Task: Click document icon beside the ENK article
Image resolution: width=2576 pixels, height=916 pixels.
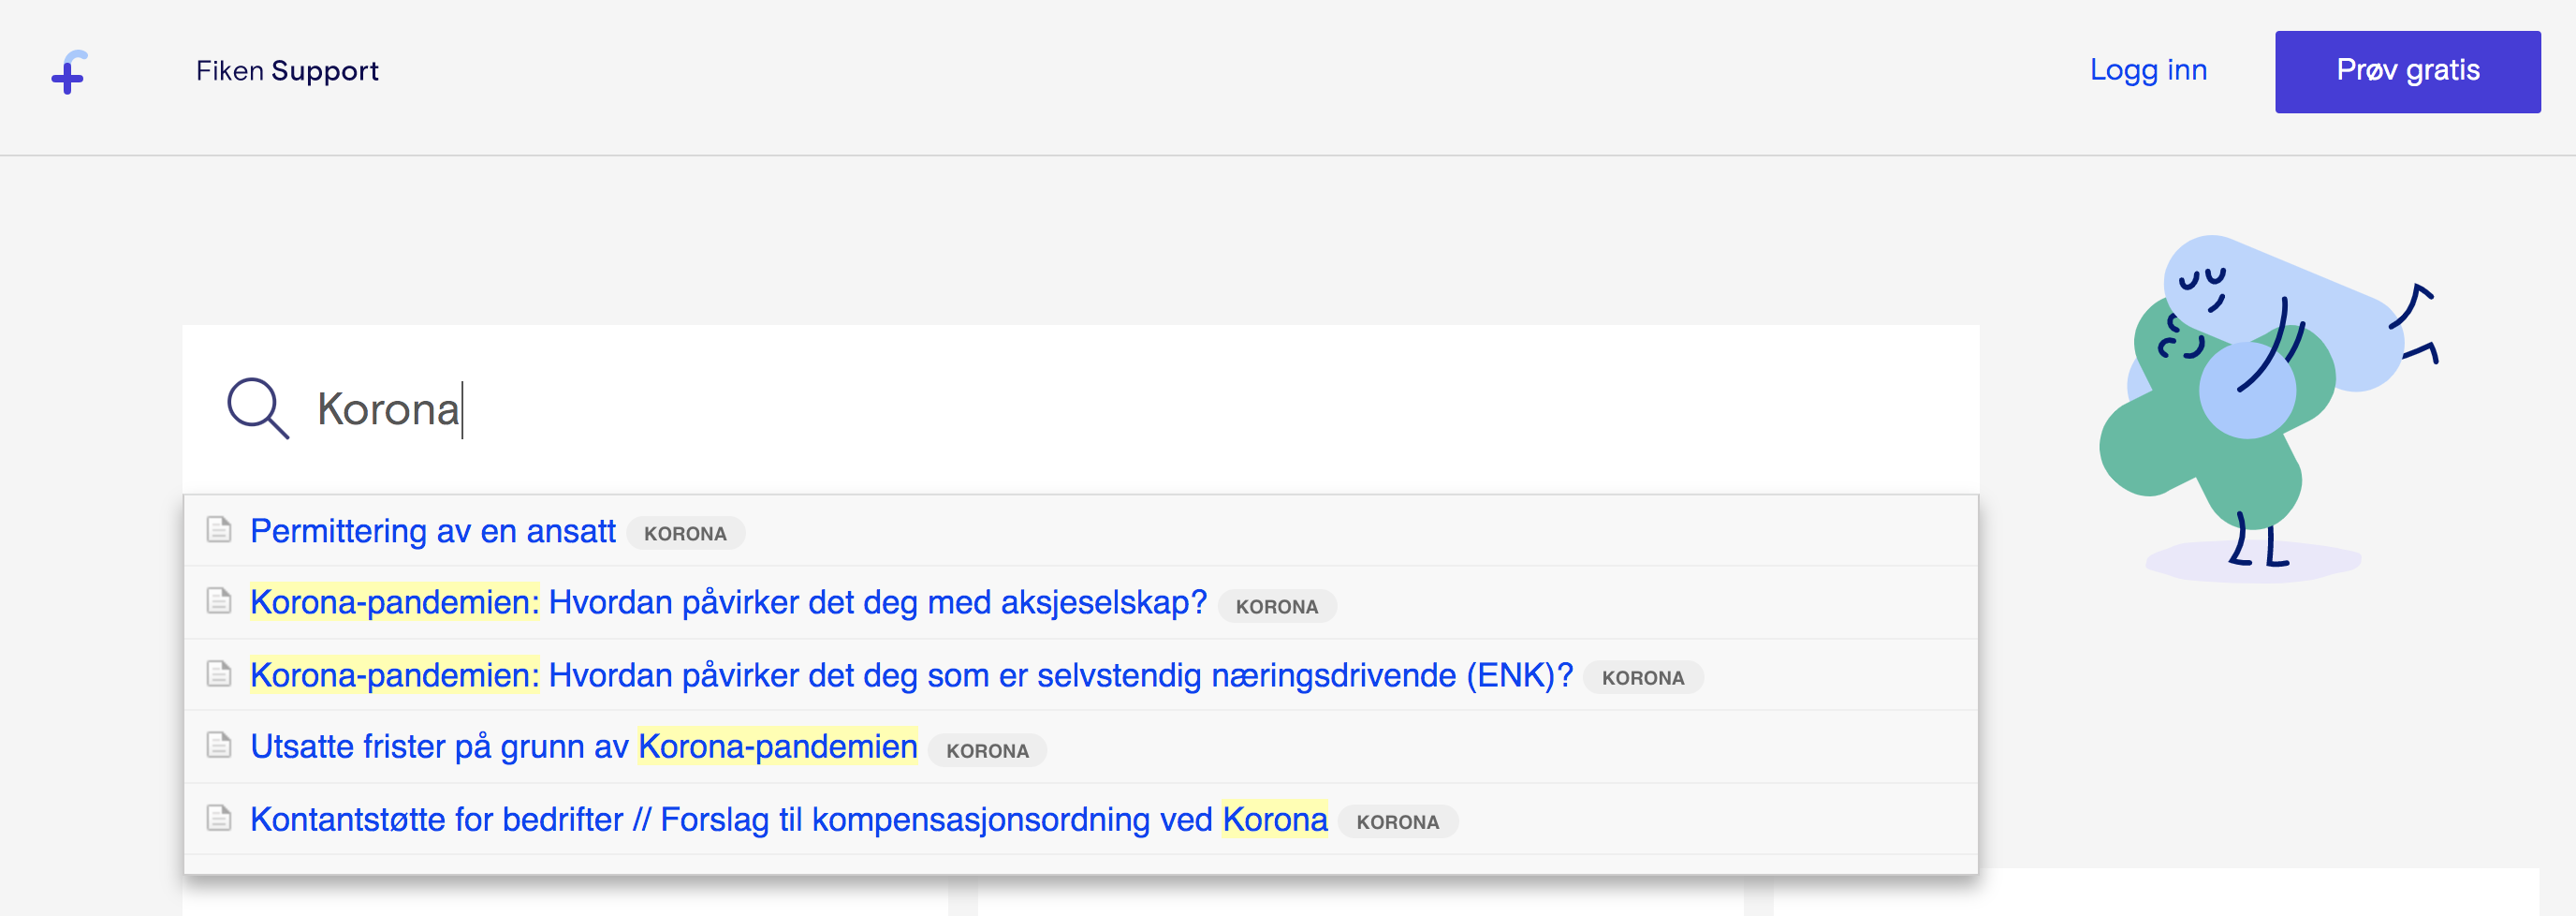Action: [x=219, y=673]
